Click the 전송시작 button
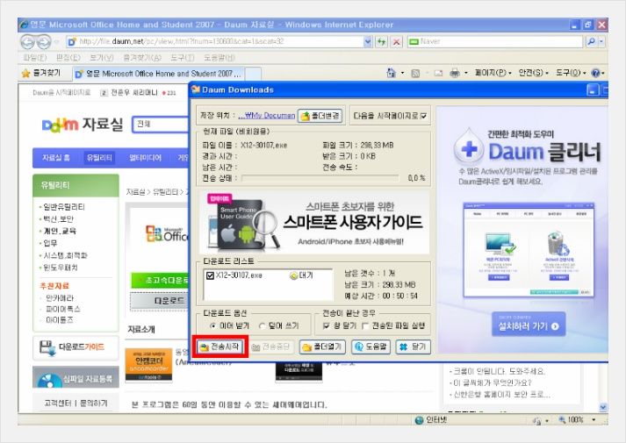 (x=220, y=347)
